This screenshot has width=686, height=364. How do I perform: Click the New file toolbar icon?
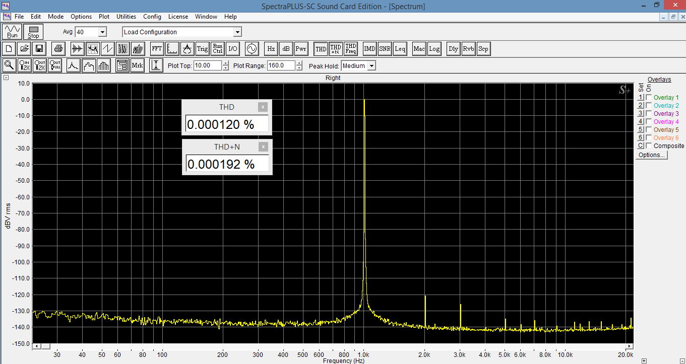tap(9, 49)
